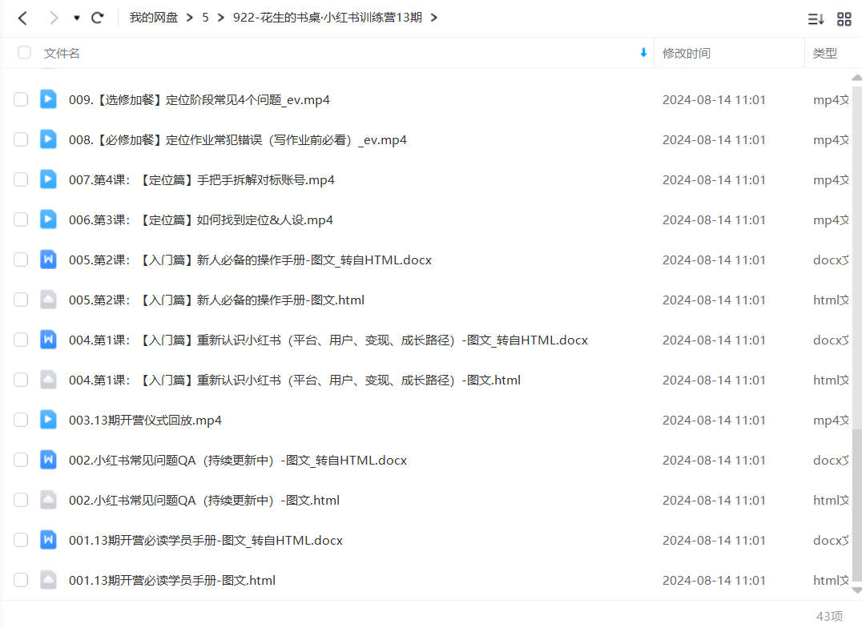Click video icon of 009 选修加餐 file
The image size is (862, 628).
pos(48,99)
